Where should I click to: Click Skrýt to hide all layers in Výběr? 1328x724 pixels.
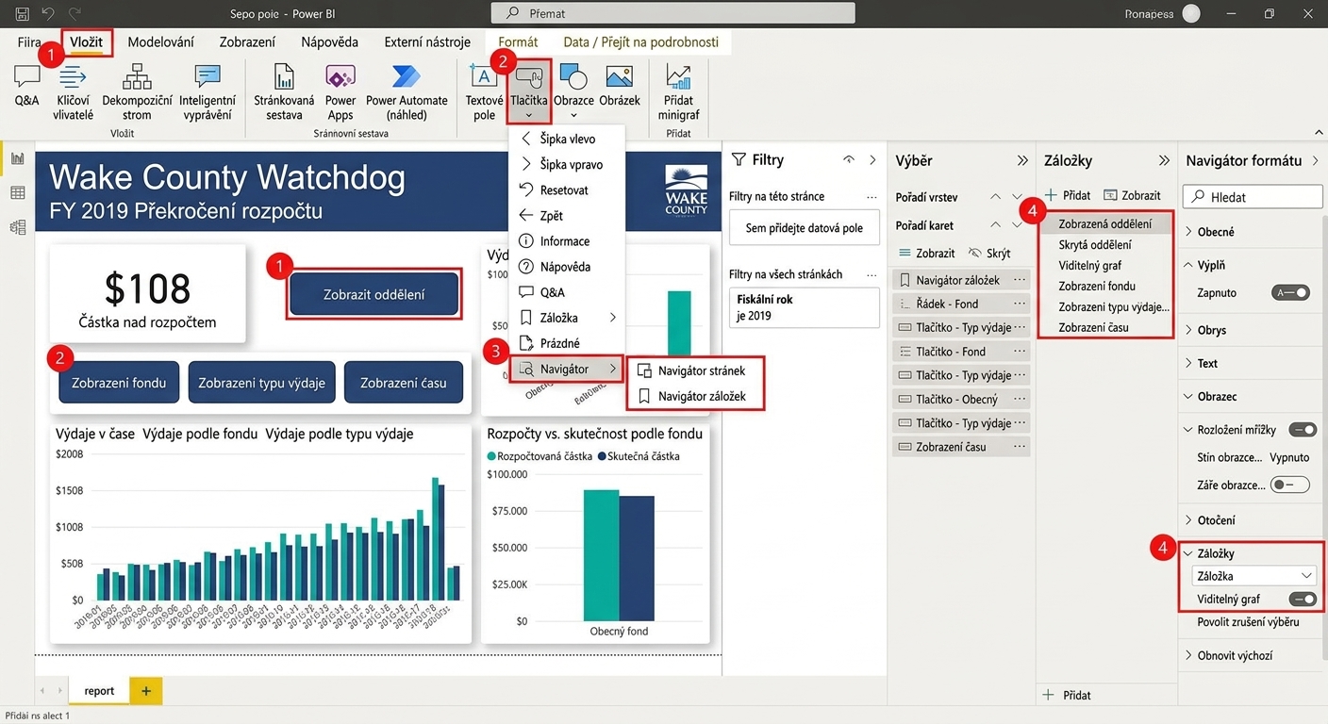[x=988, y=253]
